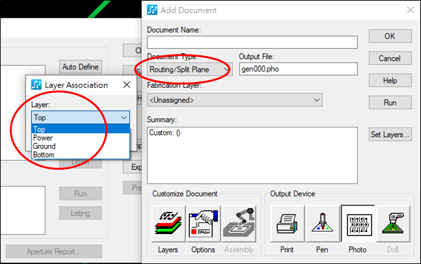Click the Output File field
This screenshot has height=264, width=421.
298,70
